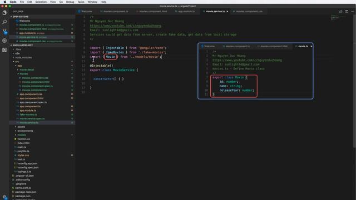Open the Apple menu

click(4, 2)
